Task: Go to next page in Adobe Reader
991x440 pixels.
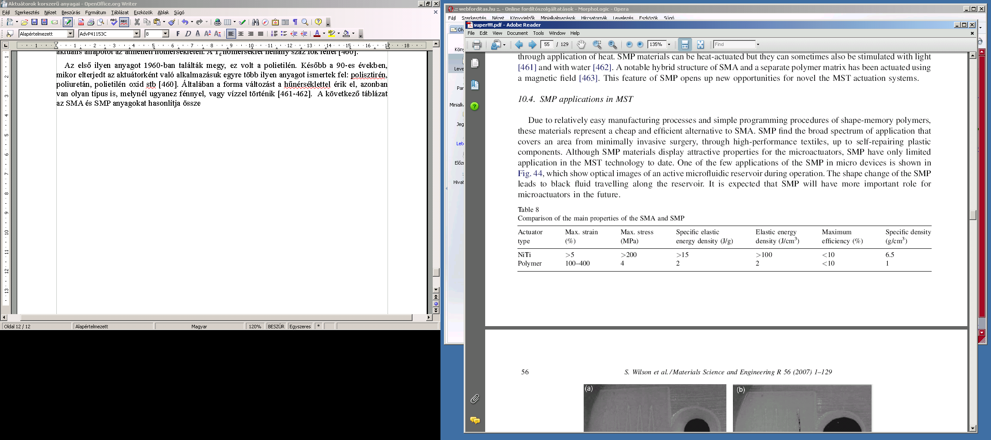Action: [x=532, y=44]
